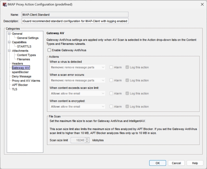Increase scan size limit with up arrow
Viewport: 207px width, 169px height.
[87, 139]
